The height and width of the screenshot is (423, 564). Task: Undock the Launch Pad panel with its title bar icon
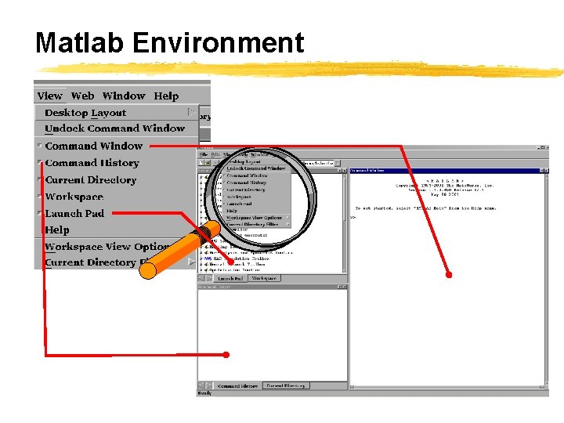coord(340,171)
